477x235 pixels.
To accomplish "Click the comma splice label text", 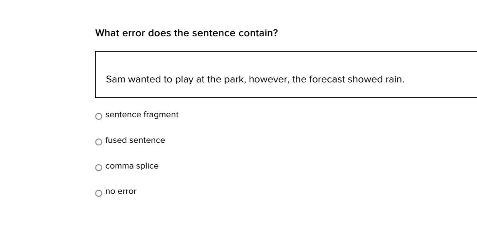I will click(x=132, y=166).
